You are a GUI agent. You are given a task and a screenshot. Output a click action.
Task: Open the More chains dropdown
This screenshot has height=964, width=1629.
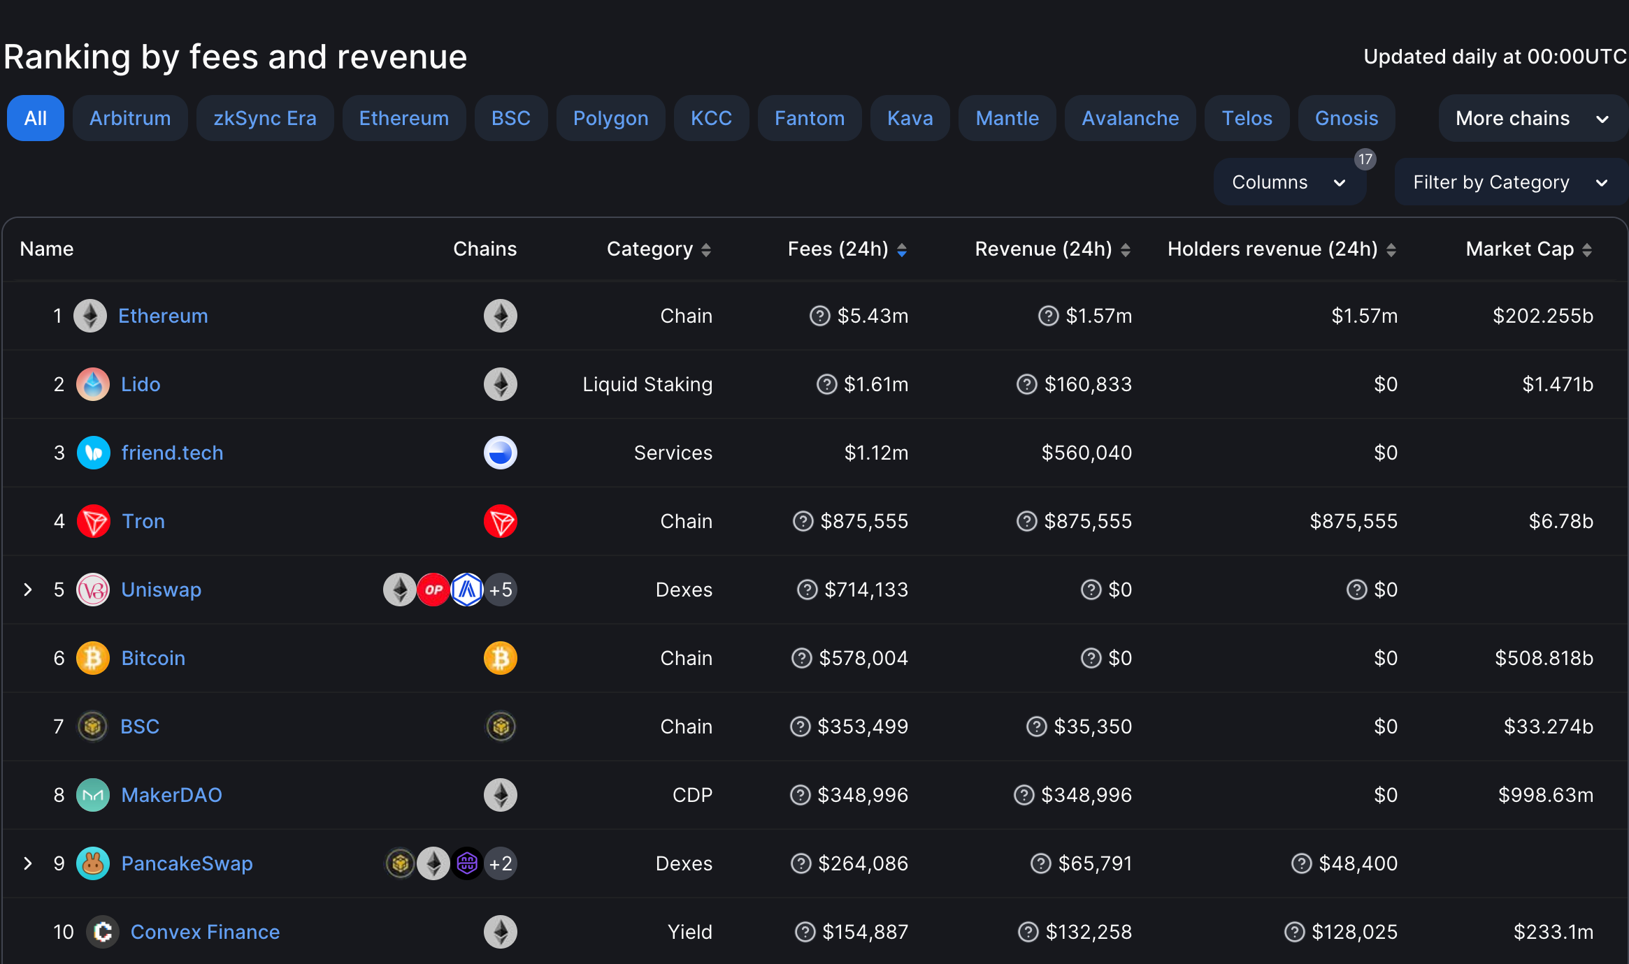[1533, 118]
